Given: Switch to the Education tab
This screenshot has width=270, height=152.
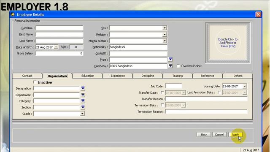Looking at the screenshot, I should [88, 76].
